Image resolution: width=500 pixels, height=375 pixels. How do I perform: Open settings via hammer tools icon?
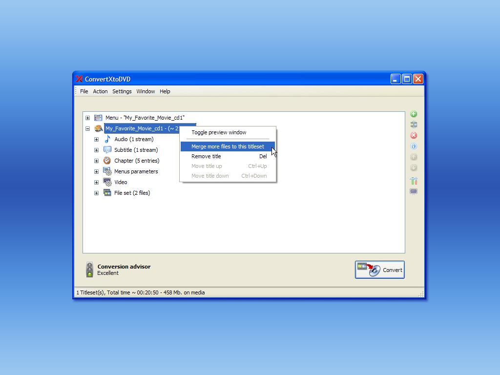pyautogui.click(x=414, y=181)
